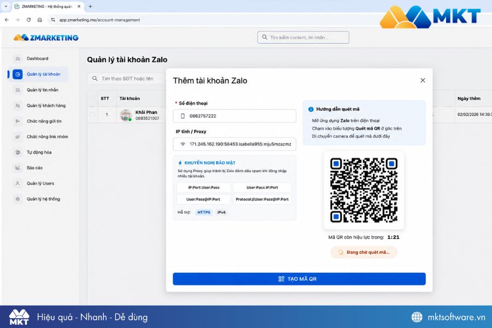492x328 pixels.
Task: Click the ZMARKETING logo
Action: click(x=46, y=38)
